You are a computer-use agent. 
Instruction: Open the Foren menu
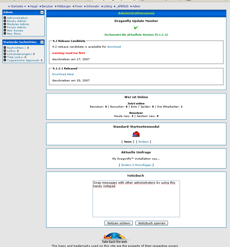[79, 6]
